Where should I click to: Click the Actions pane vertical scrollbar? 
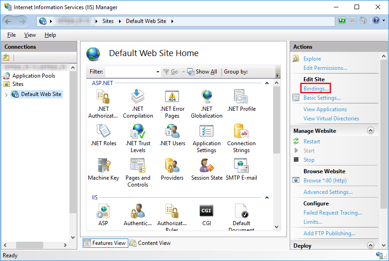coord(383,134)
